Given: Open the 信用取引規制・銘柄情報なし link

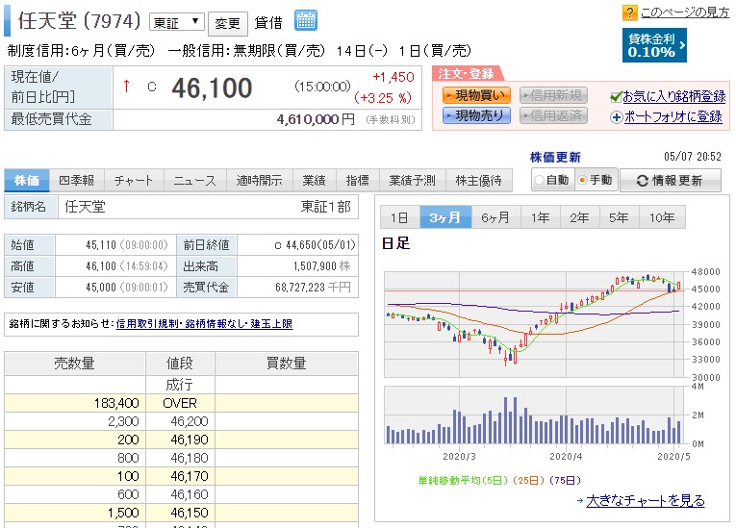Looking at the screenshot, I should 204,324.
